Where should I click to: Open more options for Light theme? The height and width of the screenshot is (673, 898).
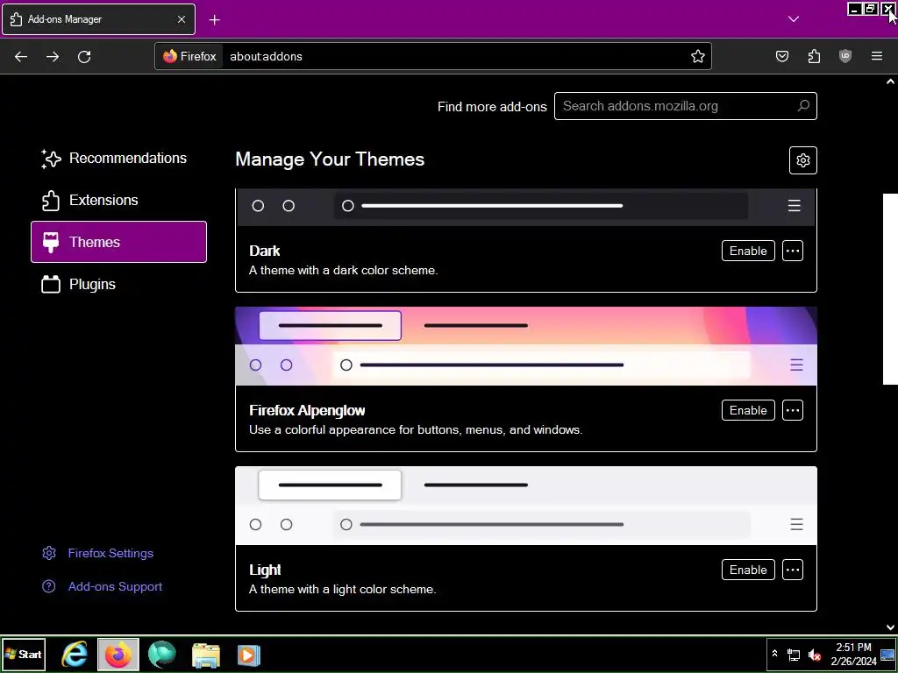(793, 570)
